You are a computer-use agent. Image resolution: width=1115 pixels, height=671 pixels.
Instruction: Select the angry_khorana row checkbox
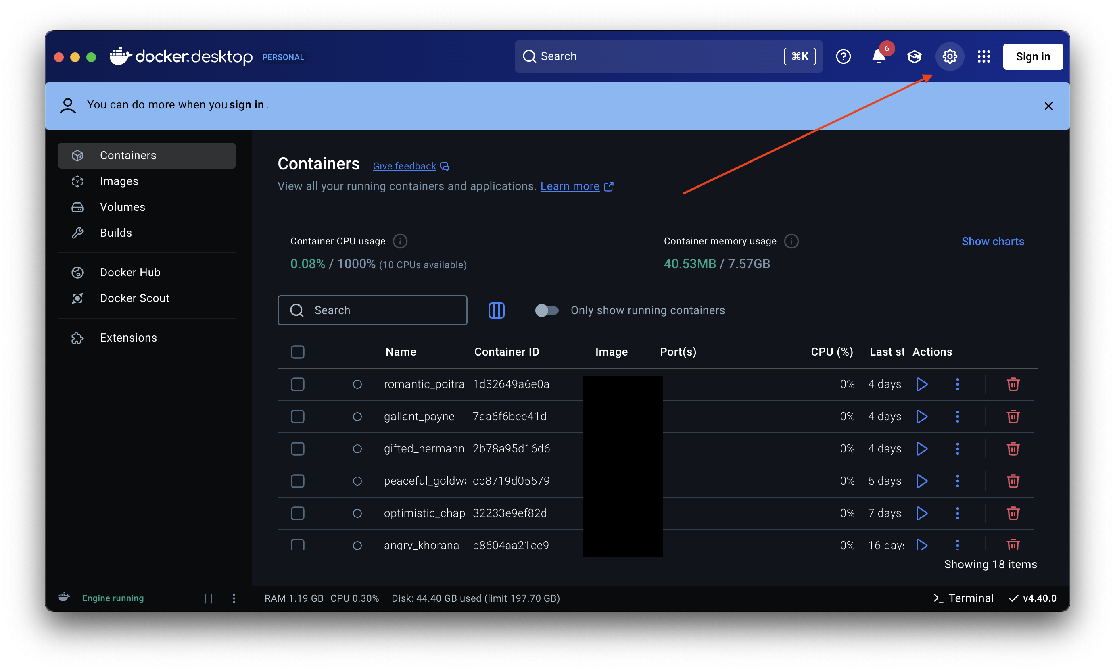click(x=297, y=544)
